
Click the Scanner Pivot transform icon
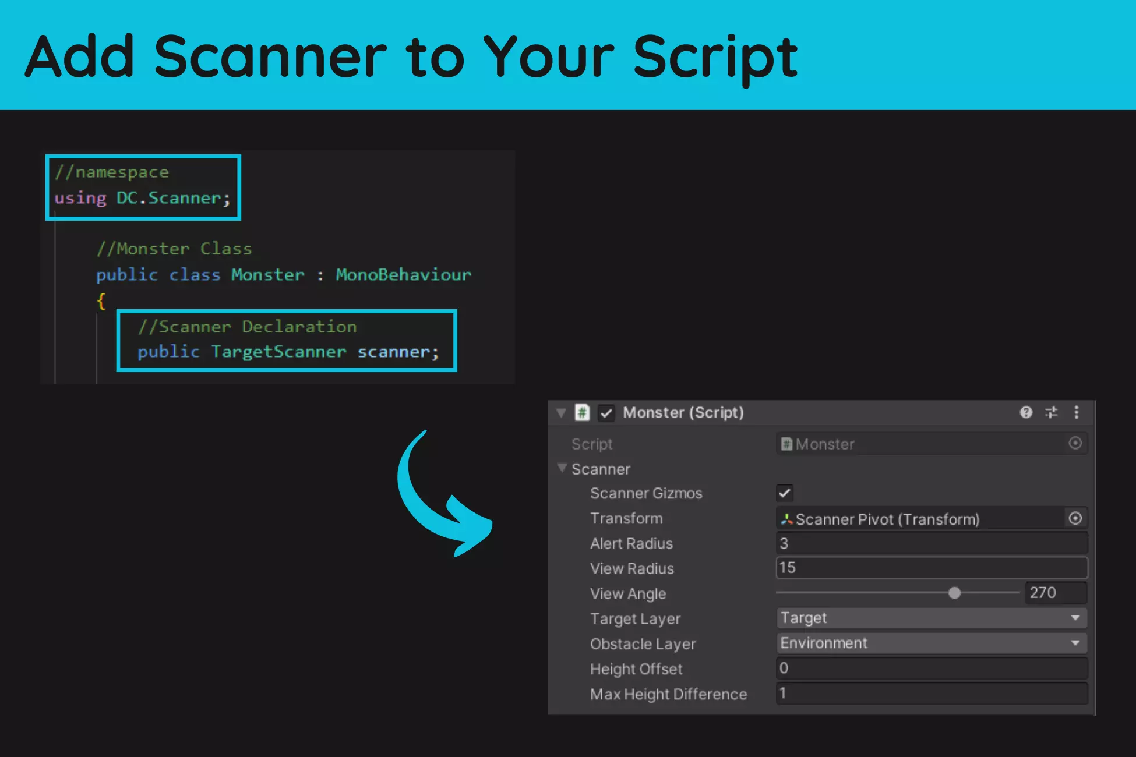[x=786, y=519]
